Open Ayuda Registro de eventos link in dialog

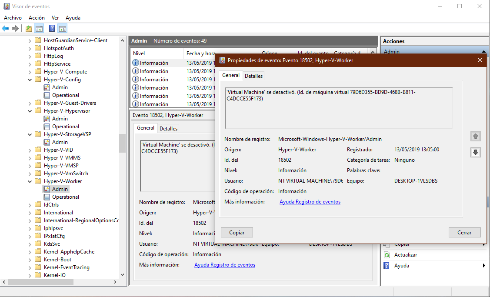310,202
